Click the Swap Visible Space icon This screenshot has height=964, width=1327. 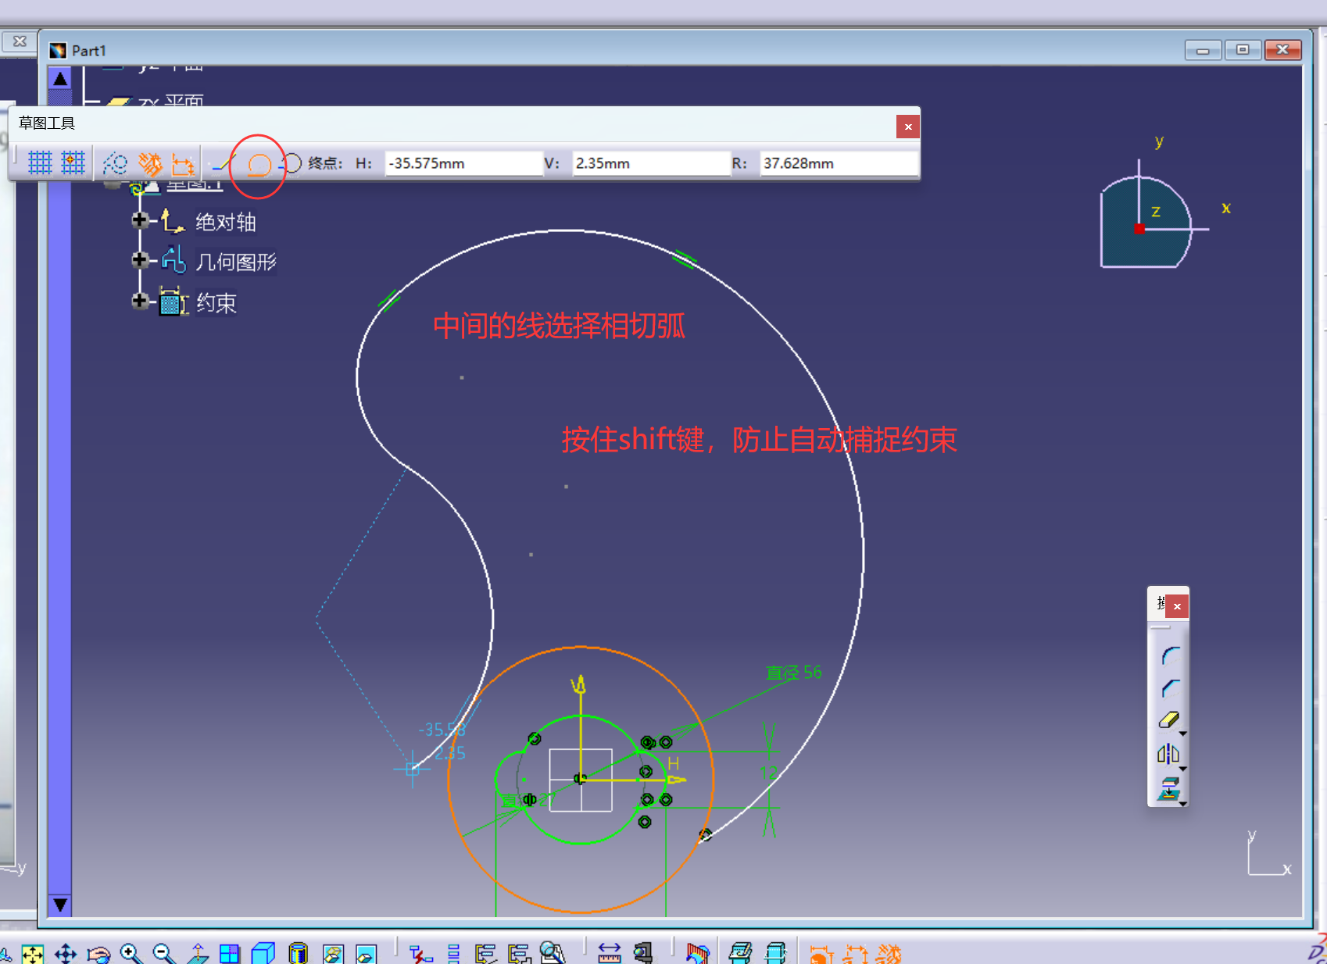pyautogui.click(x=366, y=954)
